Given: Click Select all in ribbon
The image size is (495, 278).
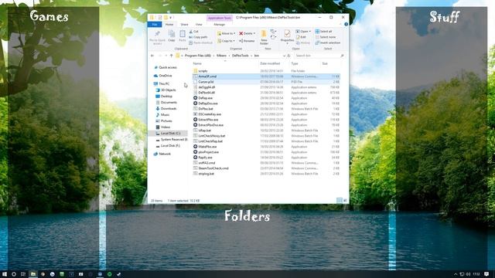Looking at the screenshot, I should pyautogui.click(x=323, y=32).
